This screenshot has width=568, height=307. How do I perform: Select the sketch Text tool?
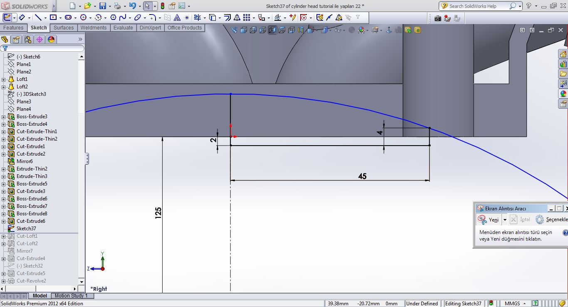tap(177, 17)
